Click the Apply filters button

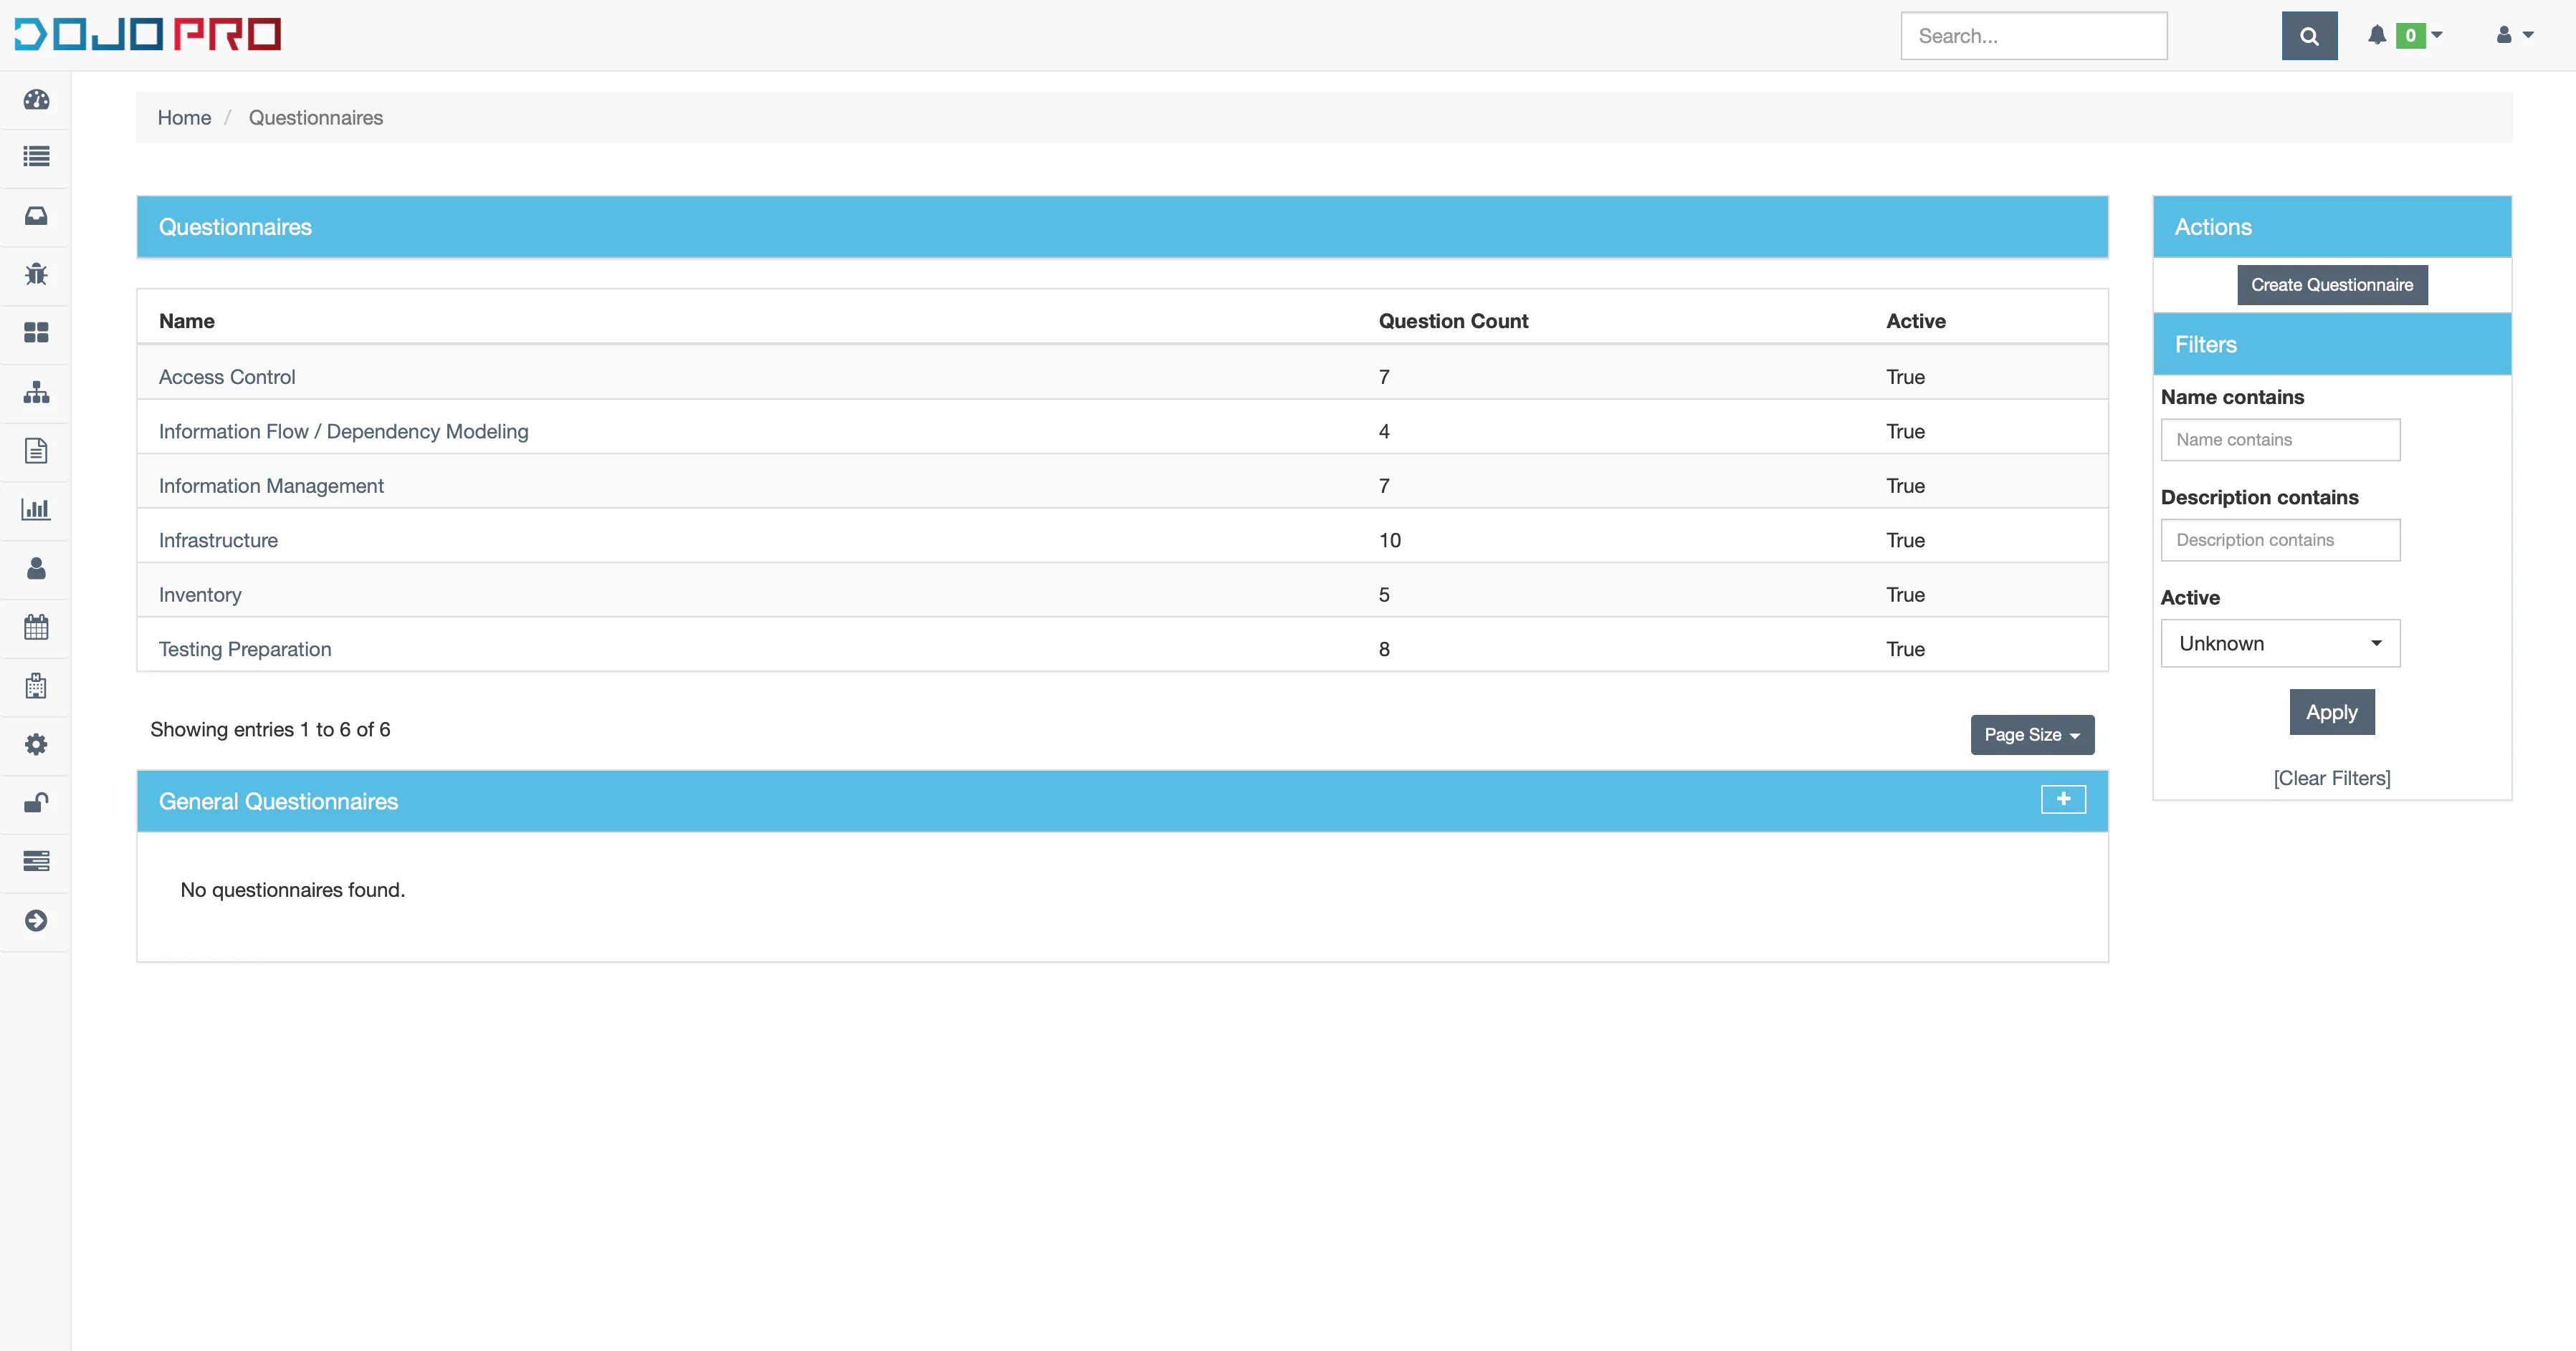[x=2332, y=712]
